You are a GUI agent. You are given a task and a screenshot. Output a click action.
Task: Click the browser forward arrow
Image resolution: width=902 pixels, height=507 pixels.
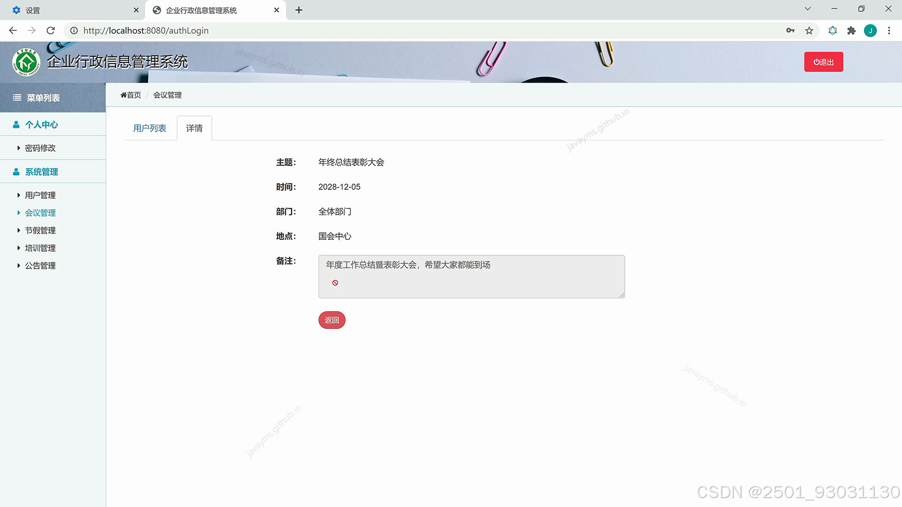31,31
